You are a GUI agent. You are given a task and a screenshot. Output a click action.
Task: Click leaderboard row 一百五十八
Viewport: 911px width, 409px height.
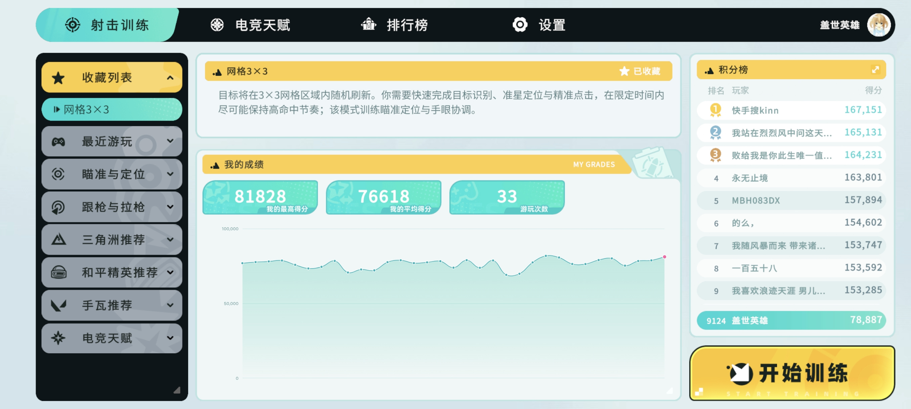791,268
